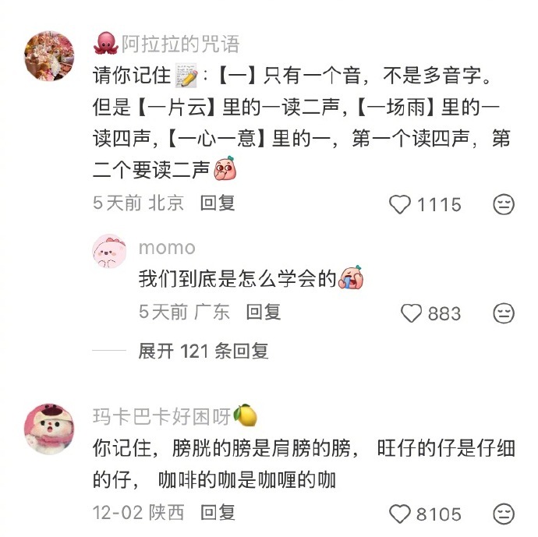Dislike 阿拉拉的咒语's comment via face icon

504,204
